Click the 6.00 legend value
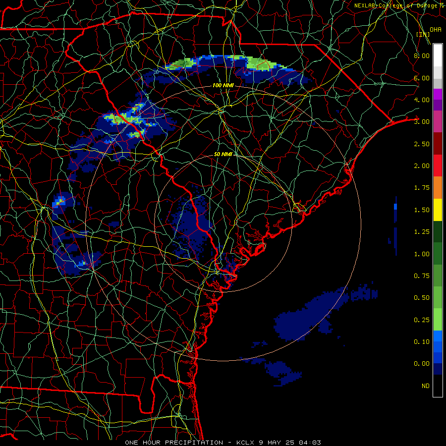Image resolution: width=446 pixels, height=446 pixels. [422, 78]
